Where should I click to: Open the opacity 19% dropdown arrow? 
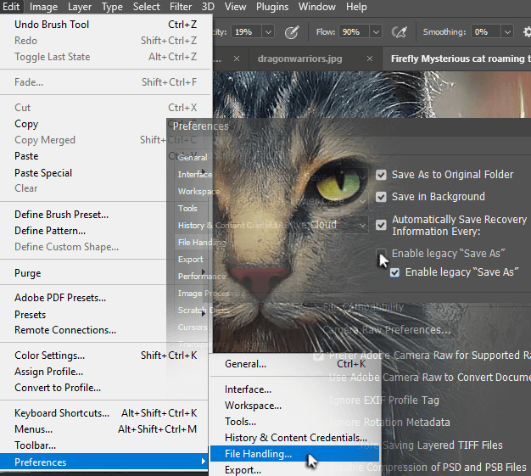268,32
